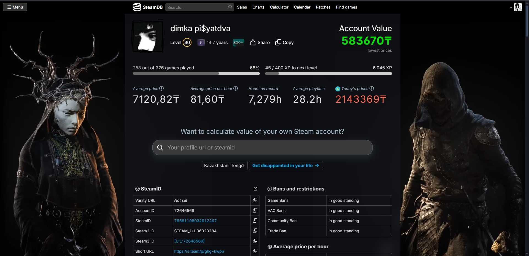Click Get disappointed in your life button
The width and height of the screenshot is (529, 256).
click(286, 165)
